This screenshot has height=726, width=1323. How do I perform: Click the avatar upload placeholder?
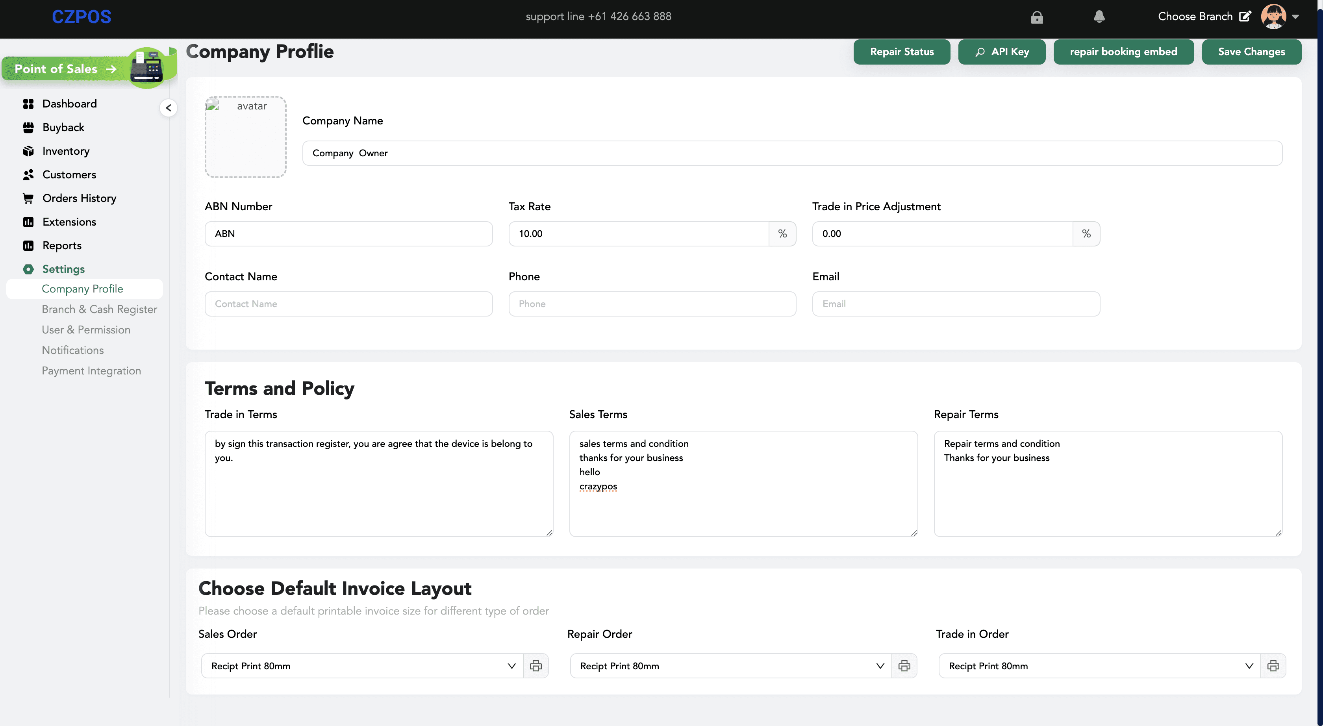(x=245, y=137)
